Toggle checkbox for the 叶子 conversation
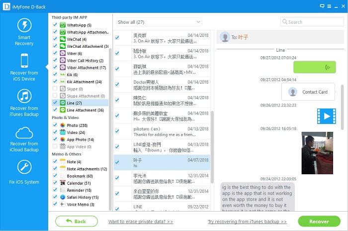Viewport: 348px width, 231px height. click(117, 162)
